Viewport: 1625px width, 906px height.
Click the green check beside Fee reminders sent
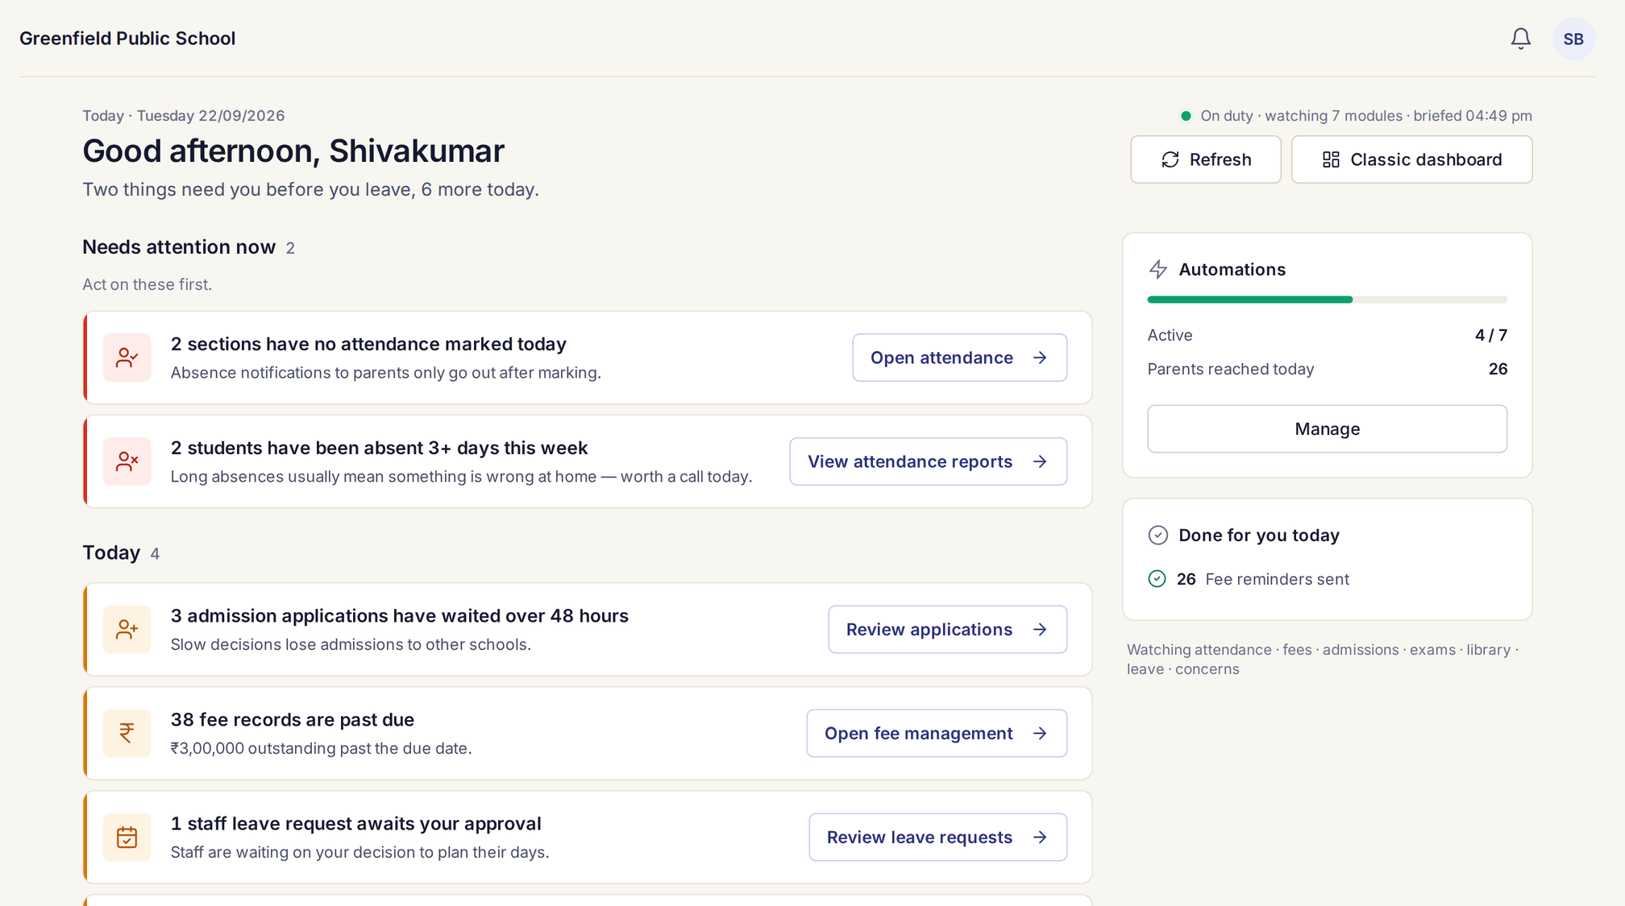pos(1157,579)
